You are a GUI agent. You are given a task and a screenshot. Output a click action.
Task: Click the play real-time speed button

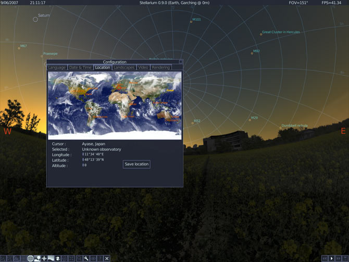pos(332,258)
